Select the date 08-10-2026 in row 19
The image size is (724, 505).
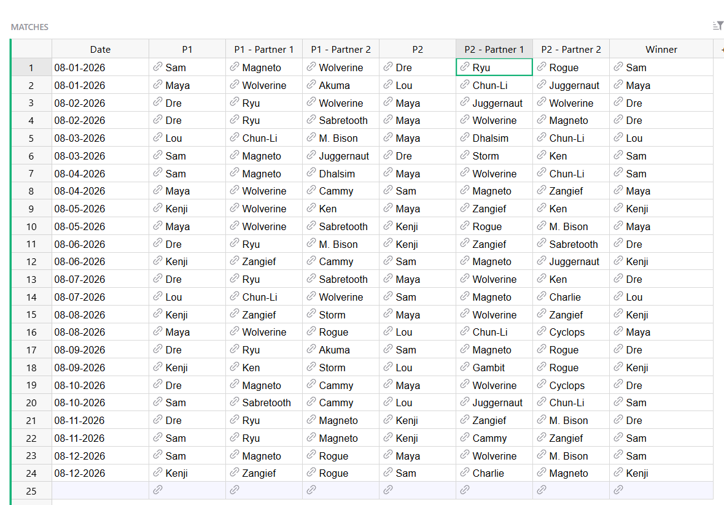(x=100, y=385)
